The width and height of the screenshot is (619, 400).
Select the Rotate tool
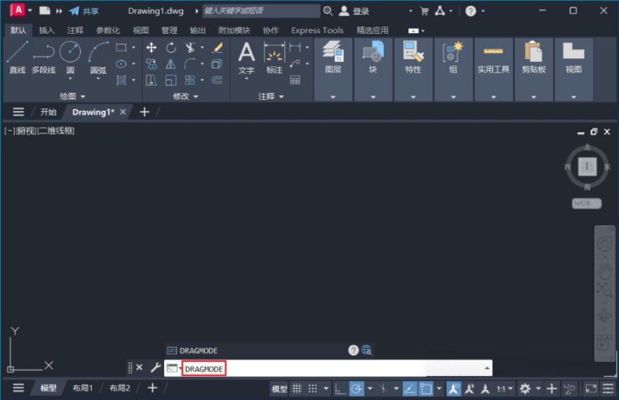click(x=171, y=48)
